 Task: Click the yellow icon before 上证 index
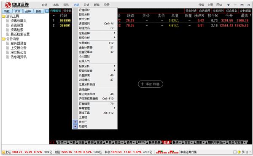click(3, 152)
